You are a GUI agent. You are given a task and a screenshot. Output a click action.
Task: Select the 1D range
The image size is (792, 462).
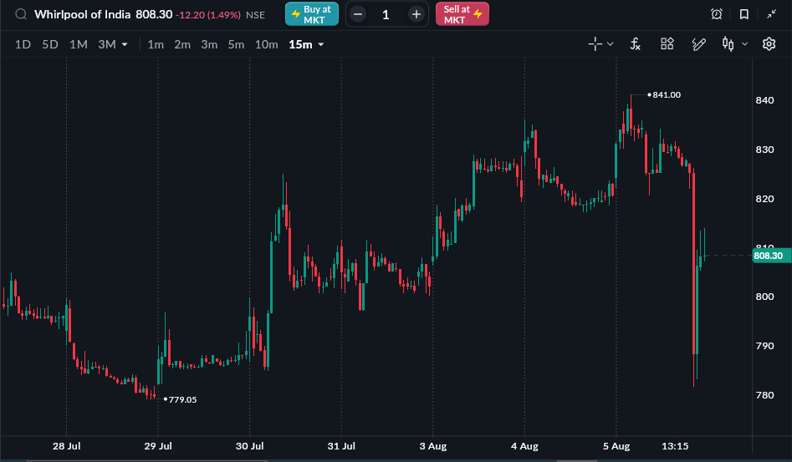pyautogui.click(x=23, y=44)
